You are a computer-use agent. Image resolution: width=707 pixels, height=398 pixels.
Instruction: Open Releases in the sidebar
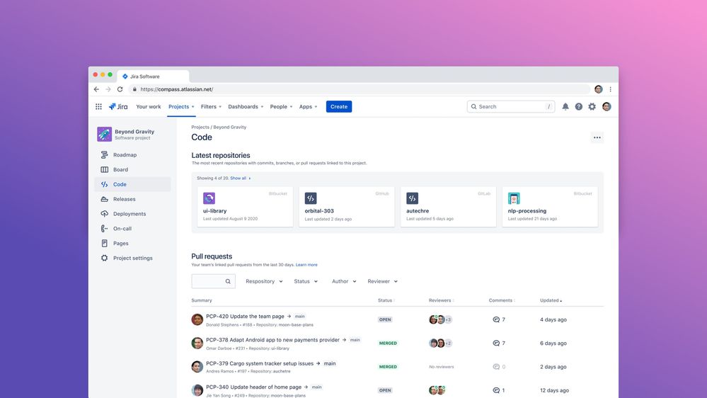tap(132, 199)
